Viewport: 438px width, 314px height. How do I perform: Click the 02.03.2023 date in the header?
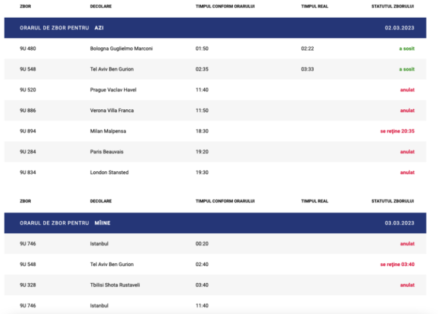tap(399, 28)
